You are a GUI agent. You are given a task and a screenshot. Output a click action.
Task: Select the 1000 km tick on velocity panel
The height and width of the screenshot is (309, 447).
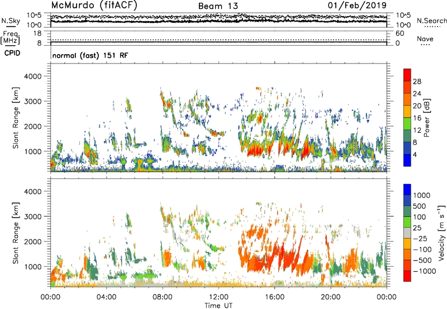(32, 267)
